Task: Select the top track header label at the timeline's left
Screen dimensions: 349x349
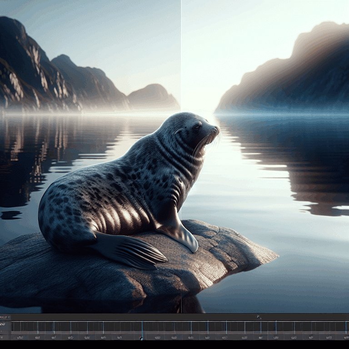Action: 5,317
